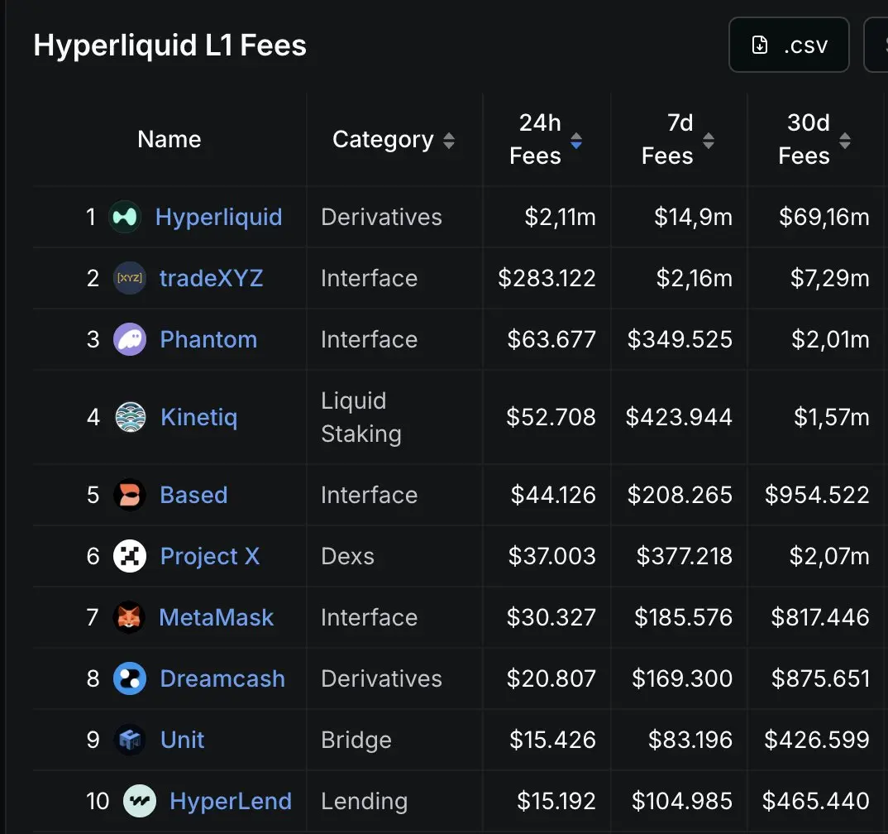Click the Dreamcash blue logo icon
Image resolution: width=888 pixels, height=834 pixels.
[x=130, y=678]
